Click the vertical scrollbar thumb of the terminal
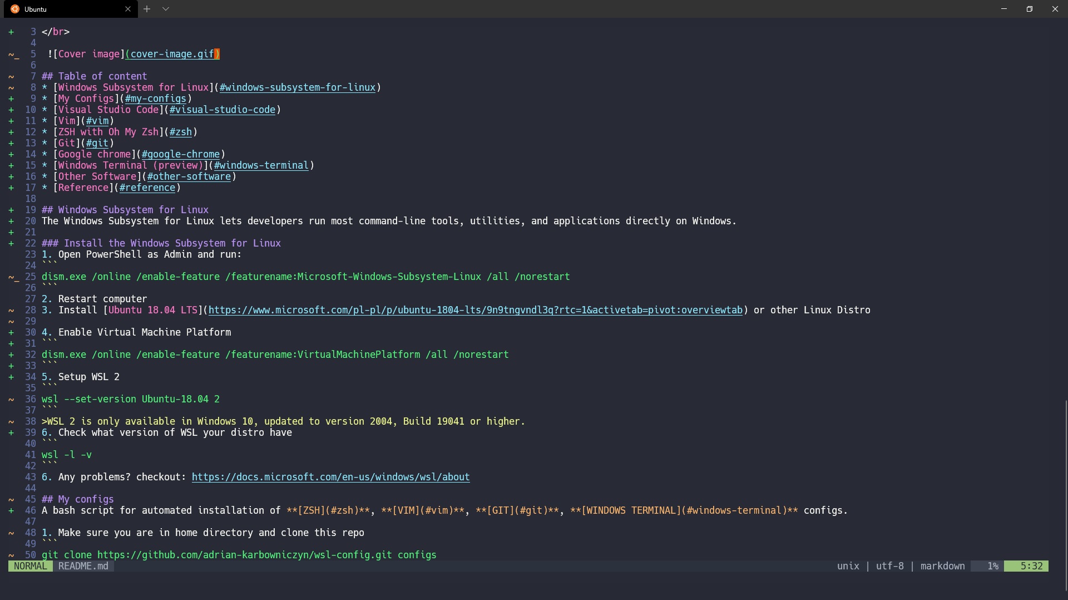1068x600 pixels. [1066, 495]
